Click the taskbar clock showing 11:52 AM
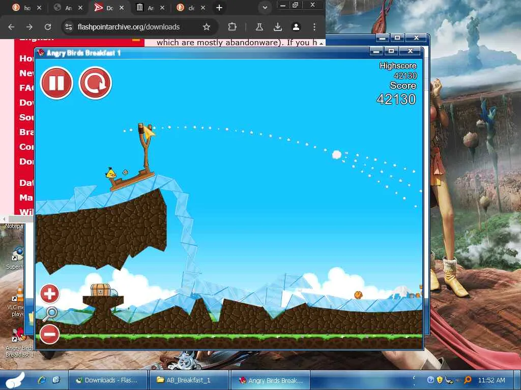The image size is (521, 390). click(491, 380)
